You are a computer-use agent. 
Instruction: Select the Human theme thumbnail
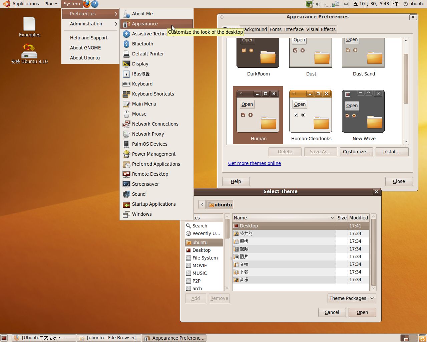(258, 116)
